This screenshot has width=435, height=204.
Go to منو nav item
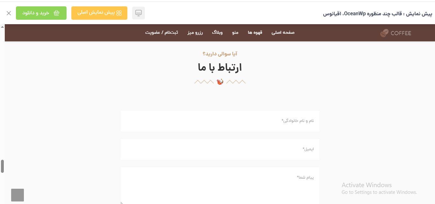pyautogui.click(x=235, y=32)
